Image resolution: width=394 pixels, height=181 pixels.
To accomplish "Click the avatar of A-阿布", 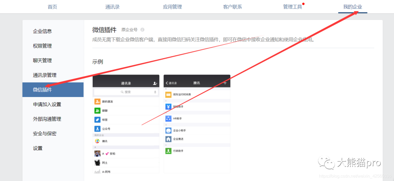I will (x=97, y=171).
